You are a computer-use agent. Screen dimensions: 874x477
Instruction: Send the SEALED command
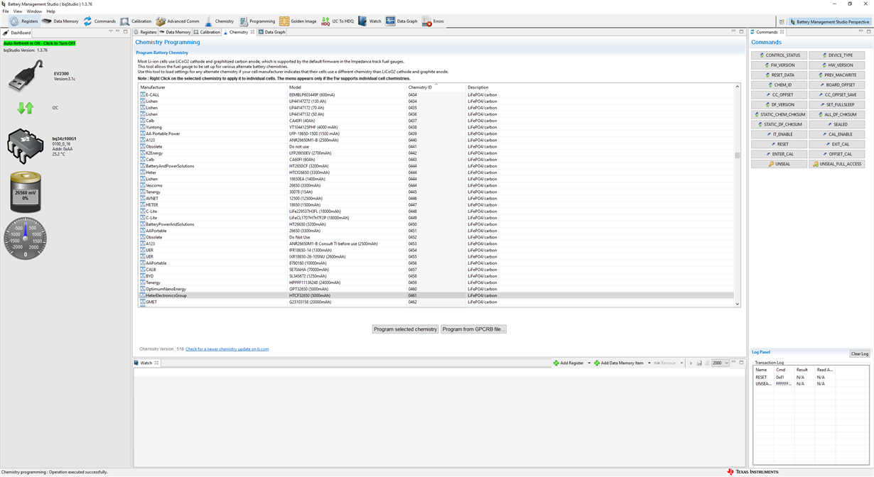point(838,124)
